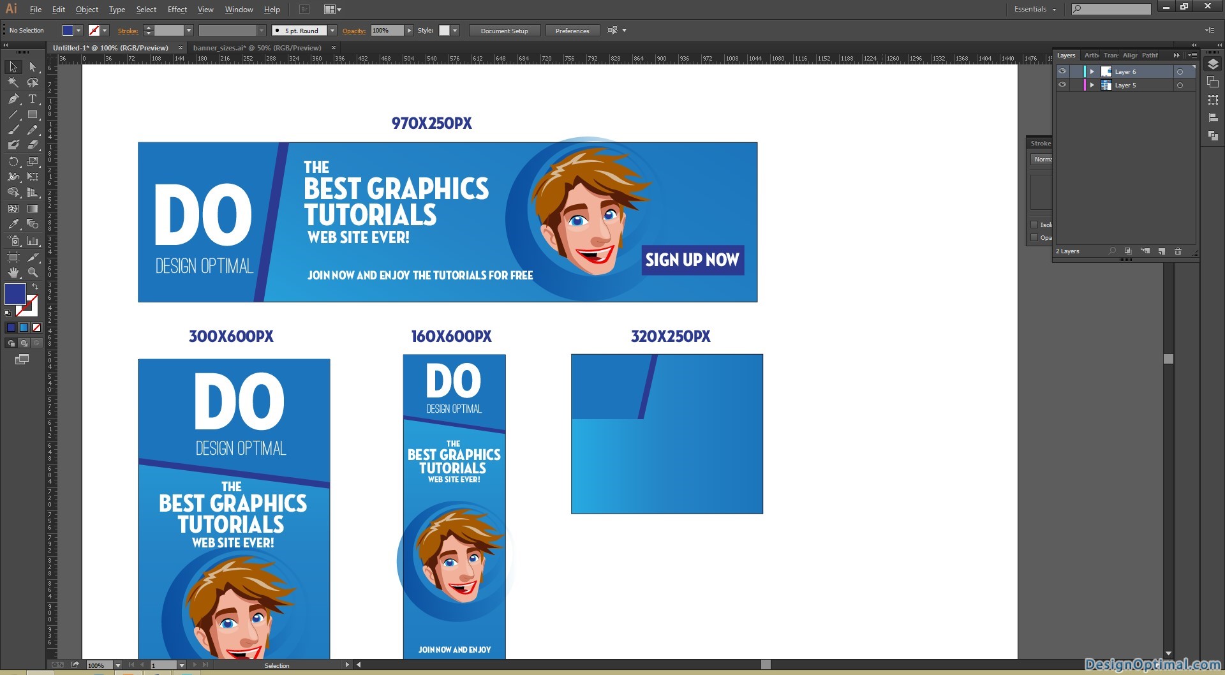
Task: Create a new layer in Layers panel
Action: [1161, 251]
